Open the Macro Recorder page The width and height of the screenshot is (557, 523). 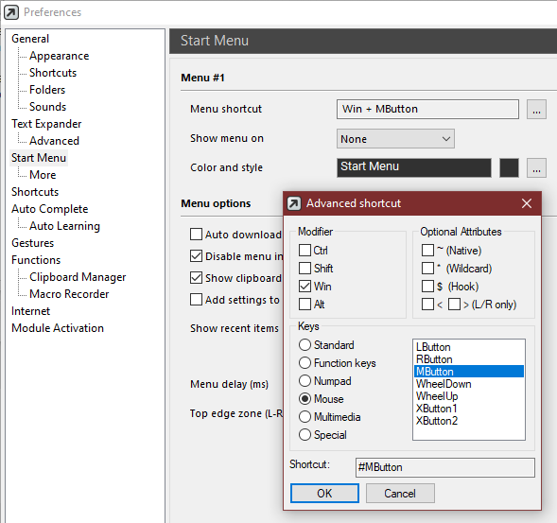coord(69,294)
